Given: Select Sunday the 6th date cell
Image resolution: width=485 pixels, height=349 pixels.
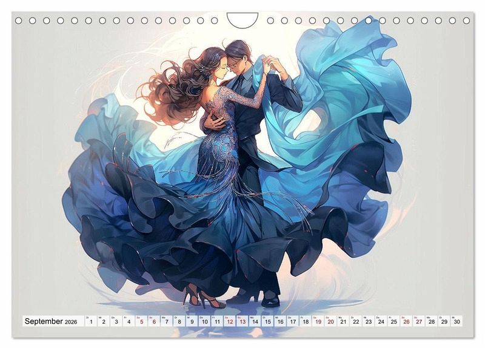Looking at the screenshot, I should [x=154, y=321].
